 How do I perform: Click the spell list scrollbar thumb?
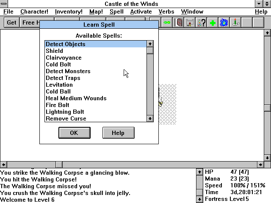click(x=150, y=51)
